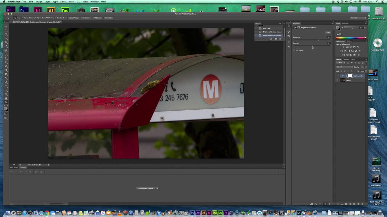Add a Curves adjustment
The width and height of the screenshot is (387, 217).
click(x=351, y=47)
